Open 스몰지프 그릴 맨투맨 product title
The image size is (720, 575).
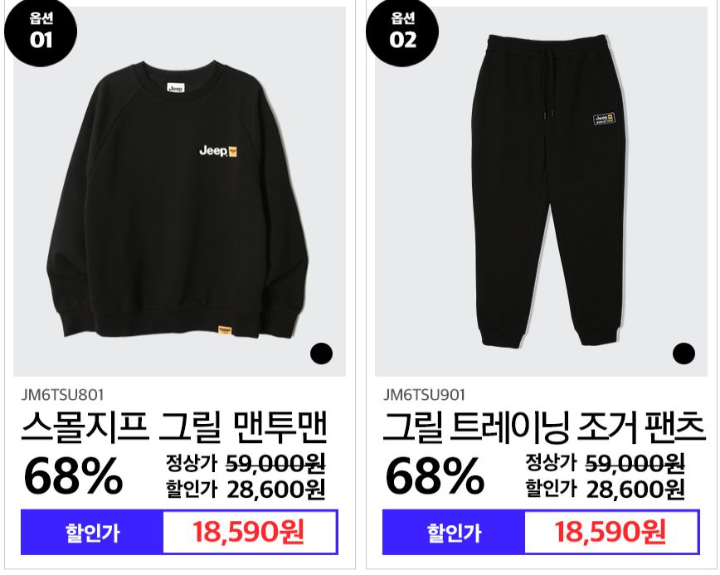(x=174, y=427)
